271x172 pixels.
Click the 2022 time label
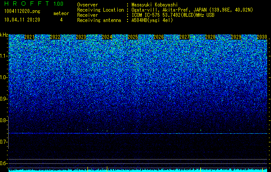click(55, 37)
